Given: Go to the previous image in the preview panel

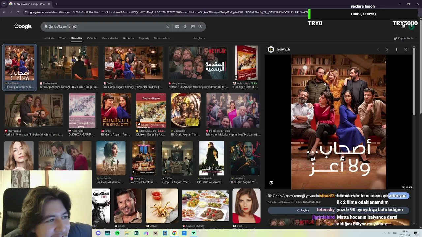Looking at the screenshot, I should point(378,49).
